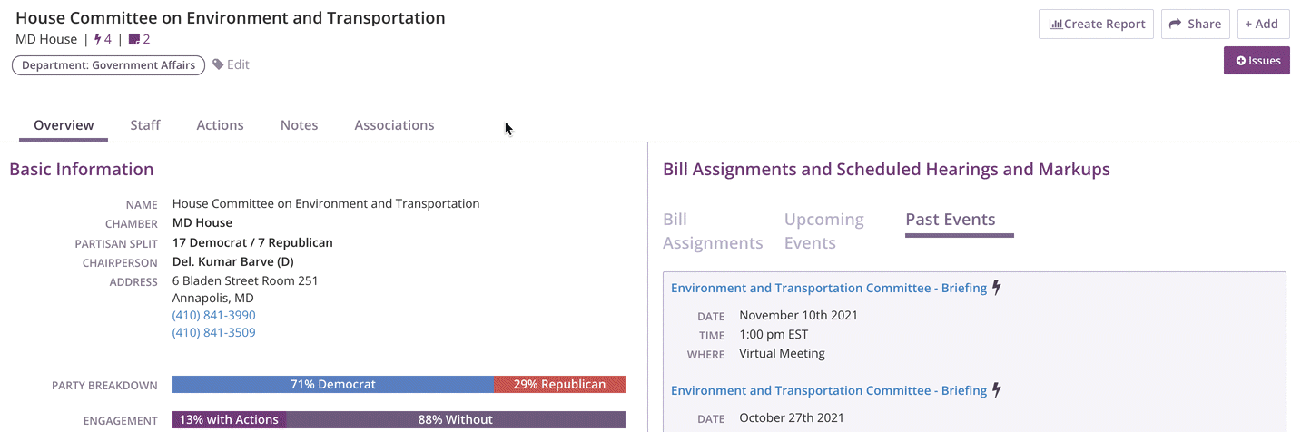This screenshot has width=1301, height=432.
Task: Click the 13% with Actions engagement bar
Action: tap(230, 420)
